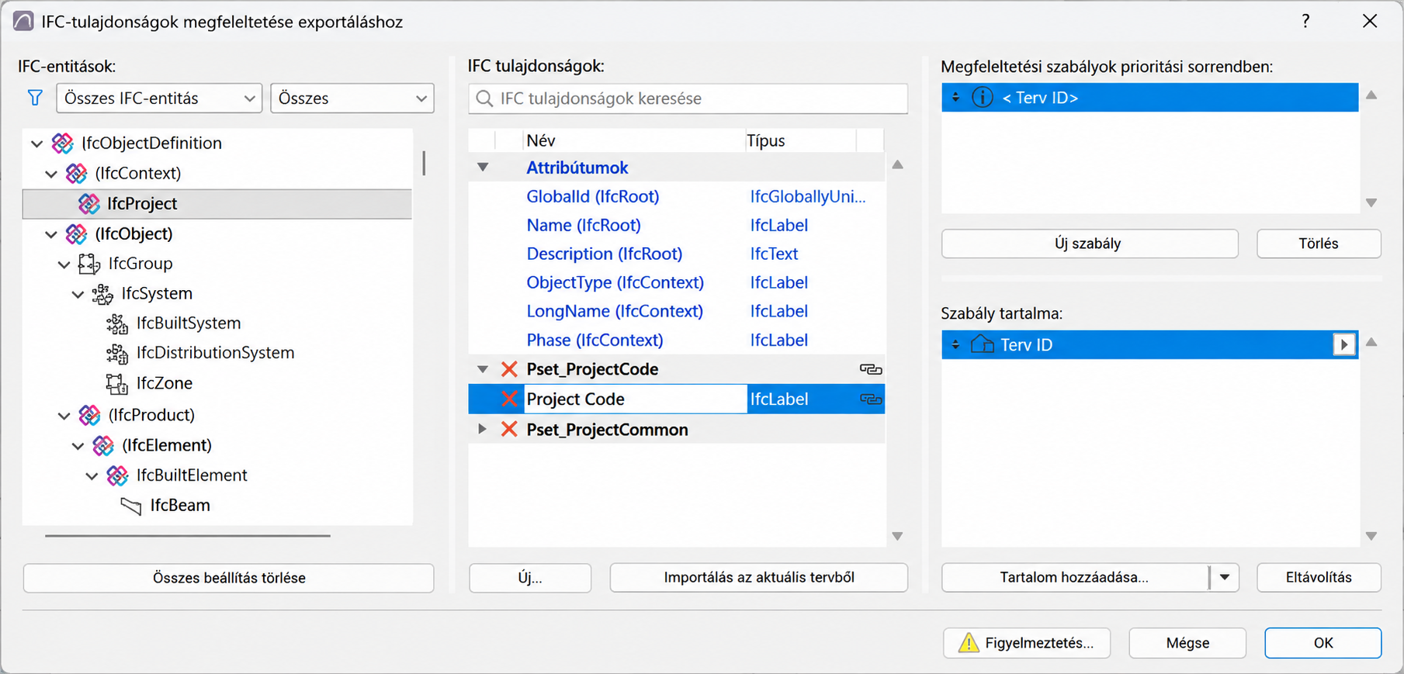Select the IfcBeam entity icon
This screenshot has height=674, width=1404.
pyautogui.click(x=131, y=506)
